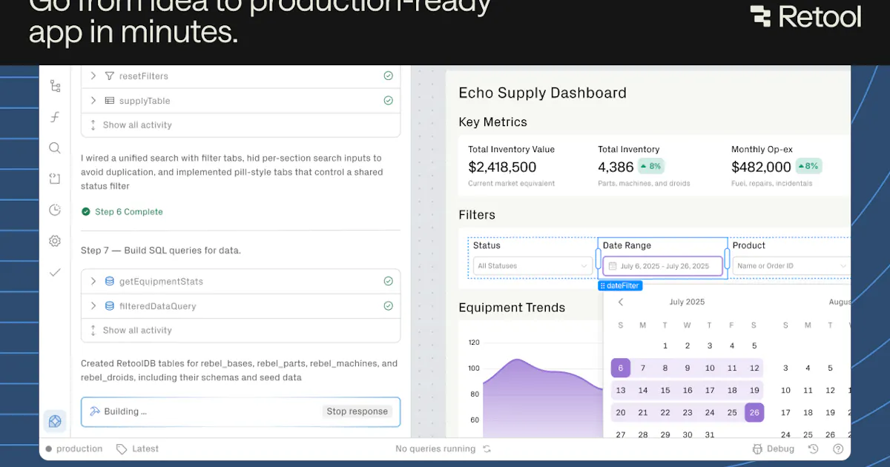
Task: Open the history clock sidebar icon
Action: [55, 210]
